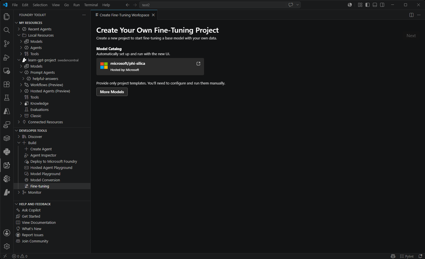
Task: Toggle the primary side bar layout icon
Action: click(x=368, y=5)
